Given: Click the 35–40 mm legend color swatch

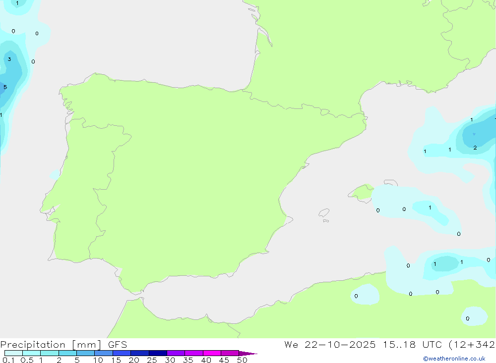Looking at the screenshot, I should 193,353.
